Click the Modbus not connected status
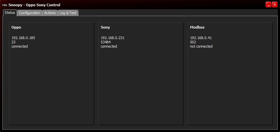 [x=201, y=46]
